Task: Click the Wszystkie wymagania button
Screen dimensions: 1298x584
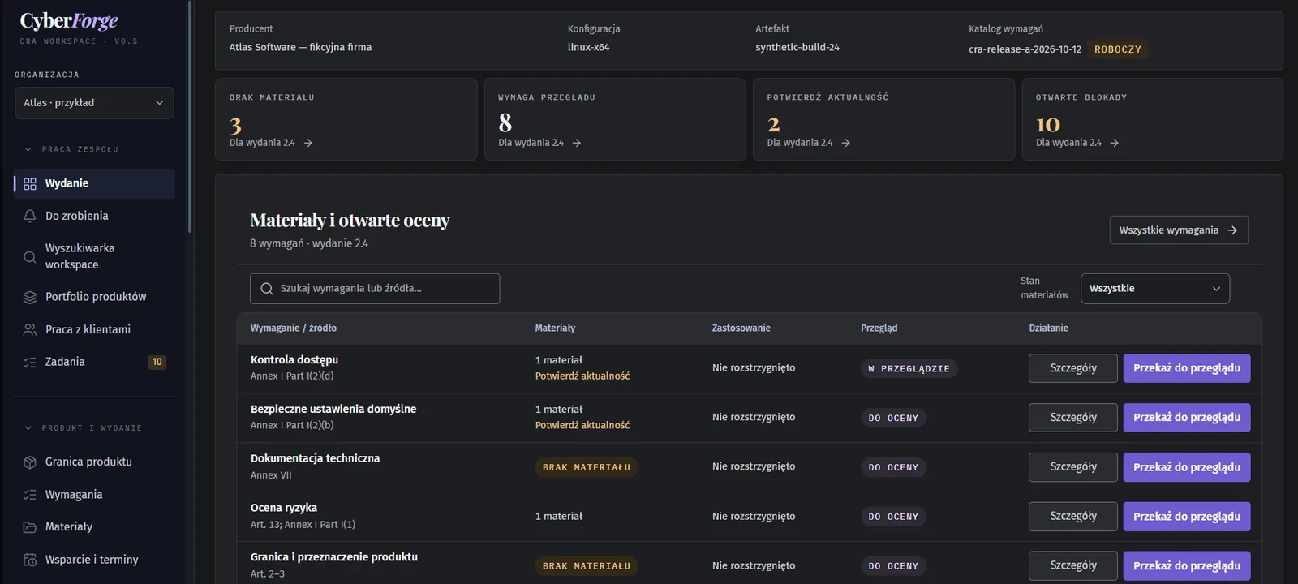Action: point(1179,230)
